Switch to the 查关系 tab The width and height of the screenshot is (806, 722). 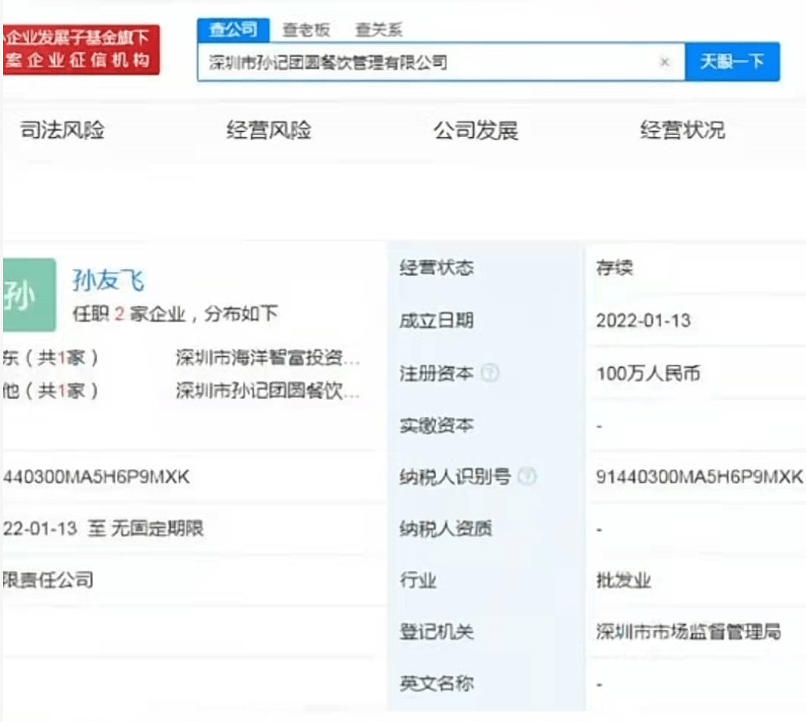[x=378, y=31]
